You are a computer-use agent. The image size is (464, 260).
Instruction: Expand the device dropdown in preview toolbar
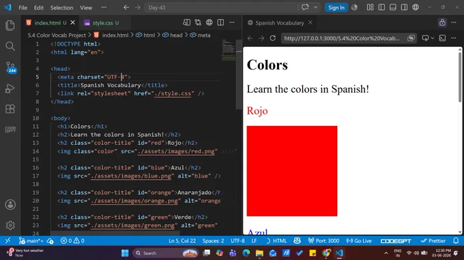click(433, 38)
